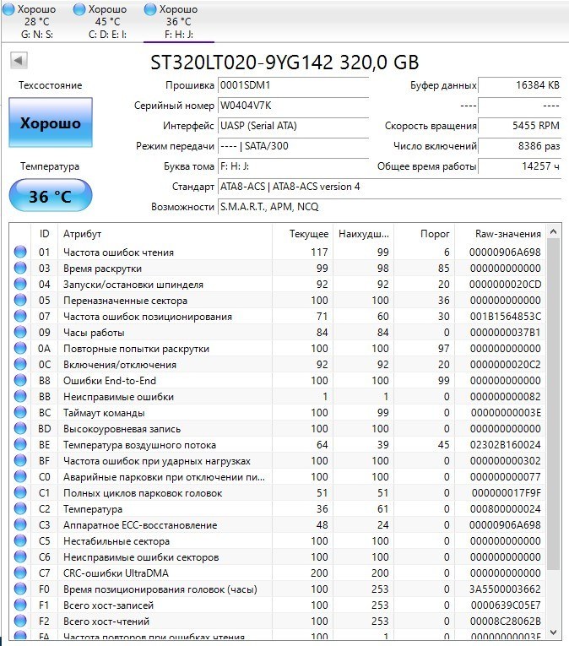Click raw value 00008C28062B of Всего хост-чтений

coord(506,622)
